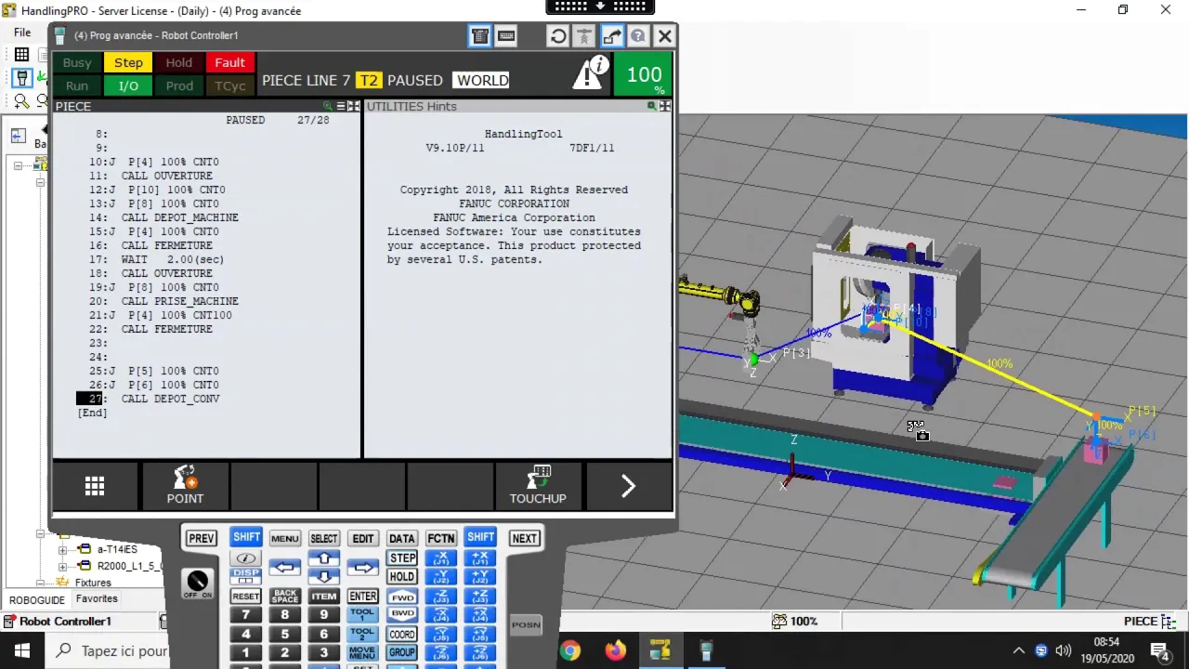Screen dimensions: 1189x669
Task: Click the TOUCHUP softkey
Action: (538, 485)
